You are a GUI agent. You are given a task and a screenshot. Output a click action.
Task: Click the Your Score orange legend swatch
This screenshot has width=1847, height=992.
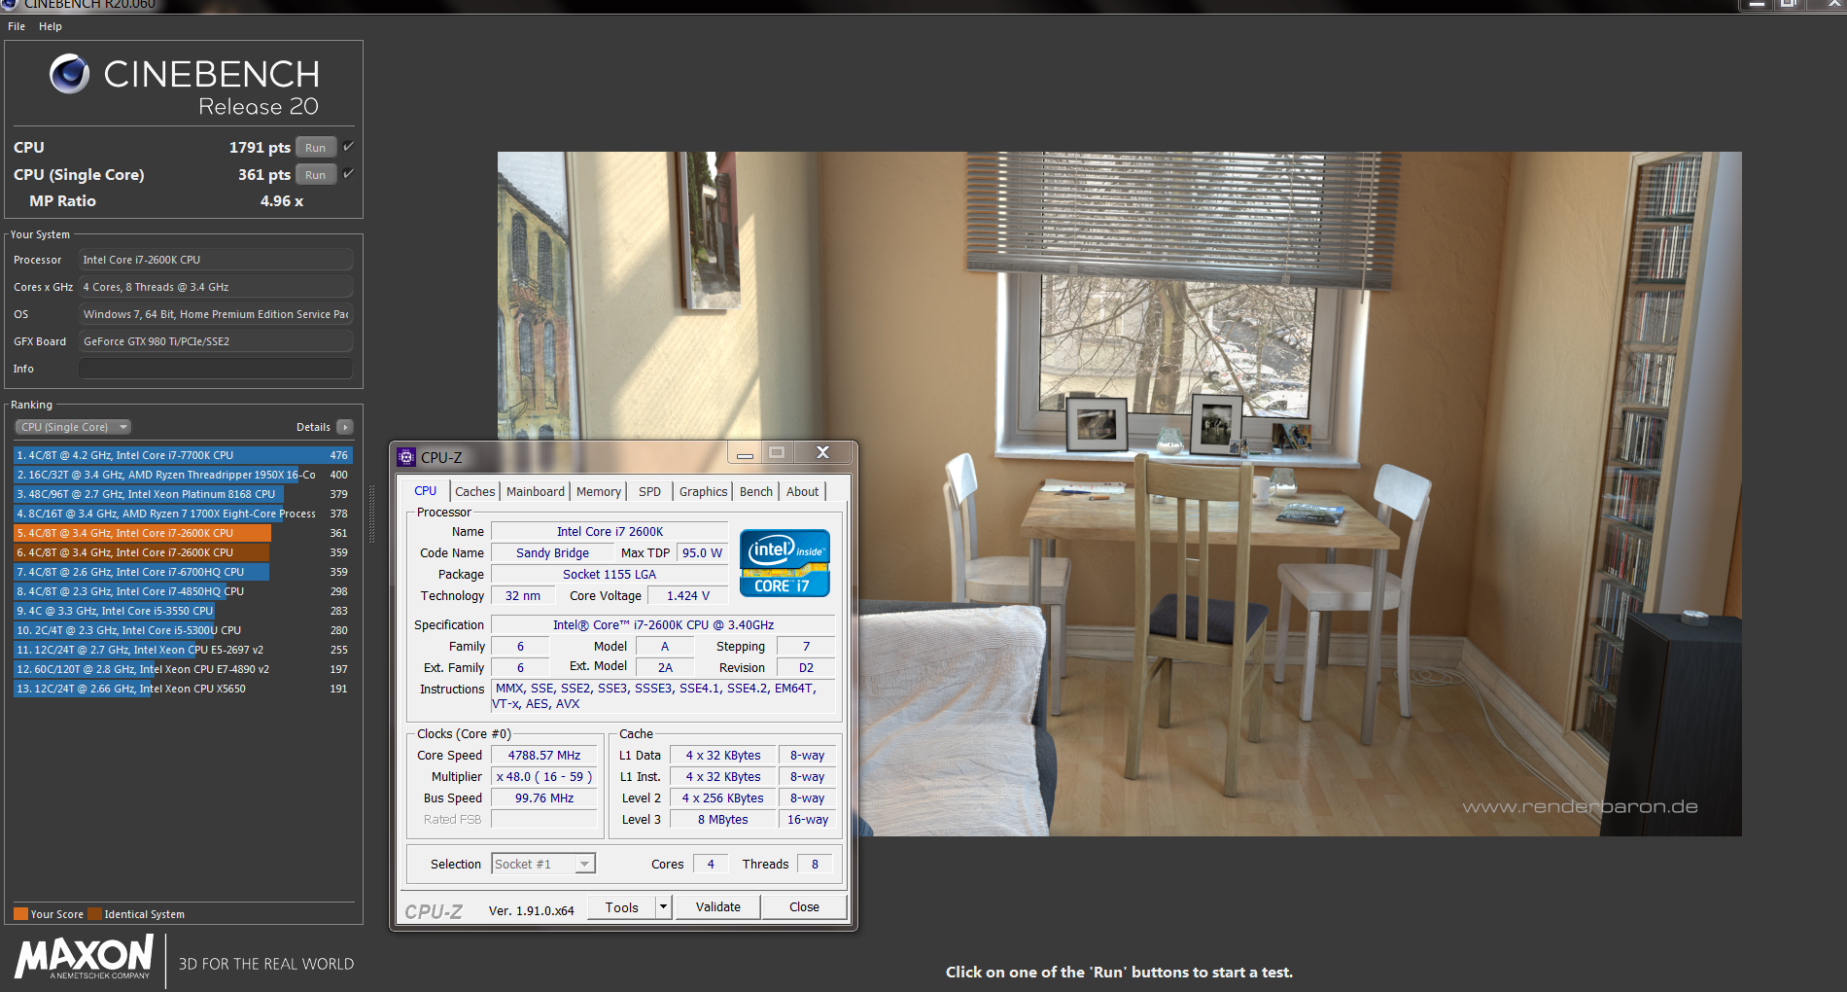(x=20, y=913)
